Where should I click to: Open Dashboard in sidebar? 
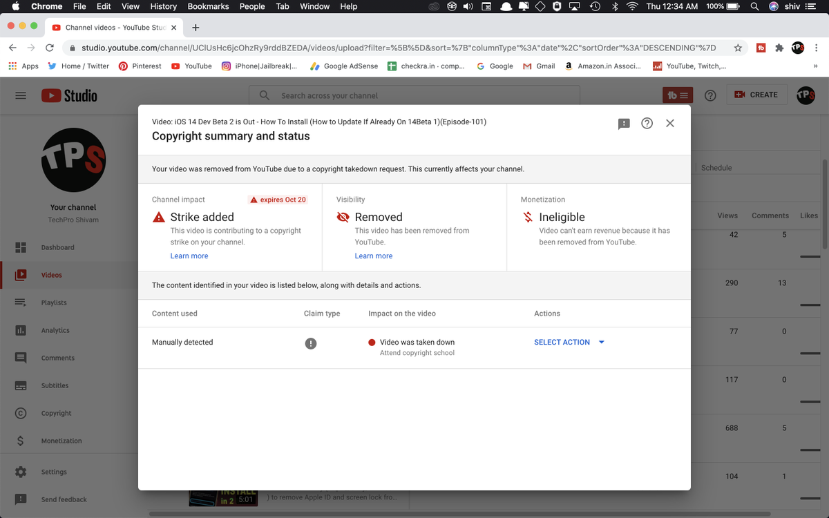coord(69,247)
